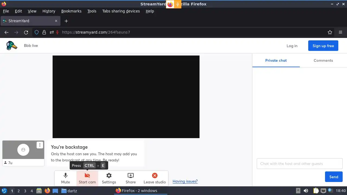Open the studio Settings gear

coord(109,178)
